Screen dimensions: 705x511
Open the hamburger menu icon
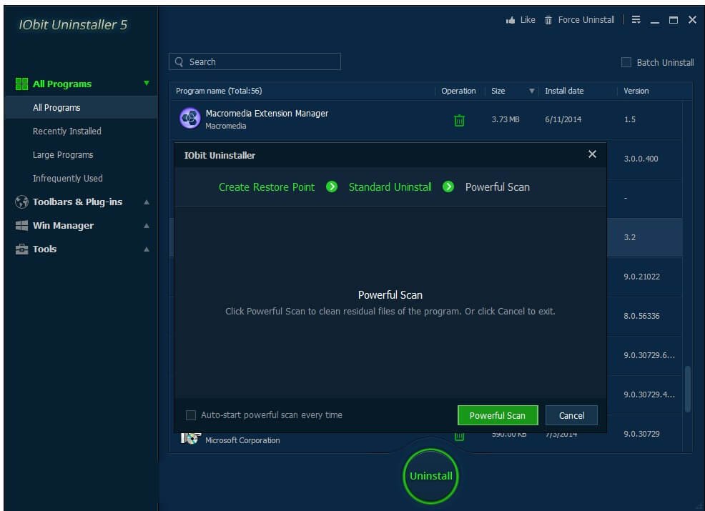point(636,20)
